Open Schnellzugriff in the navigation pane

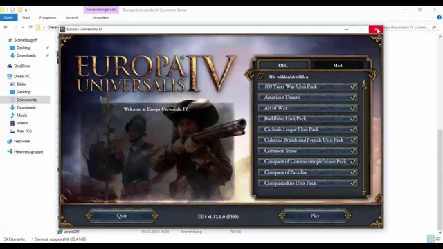pos(25,40)
